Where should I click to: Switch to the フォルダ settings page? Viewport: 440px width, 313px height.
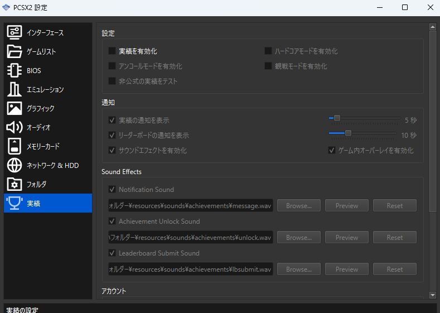37,184
